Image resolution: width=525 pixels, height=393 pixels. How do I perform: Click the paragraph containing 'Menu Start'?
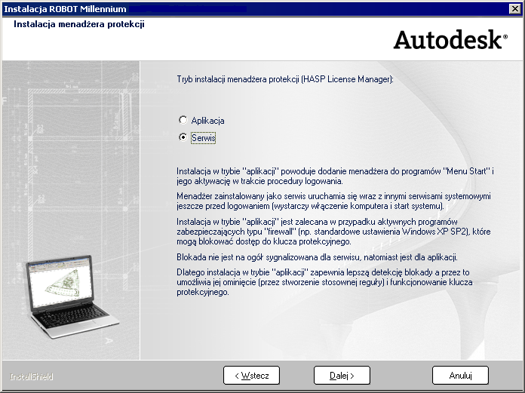click(x=335, y=176)
